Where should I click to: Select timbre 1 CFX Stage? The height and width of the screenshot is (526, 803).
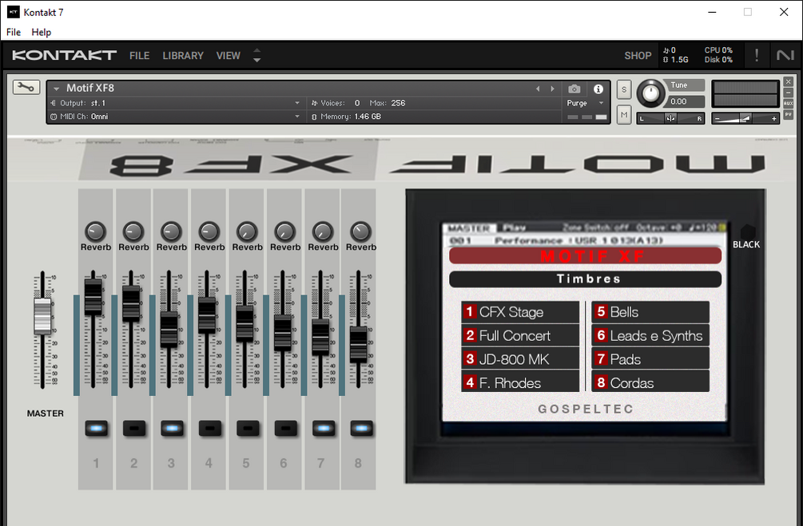pyautogui.click(x=520, y=311)
